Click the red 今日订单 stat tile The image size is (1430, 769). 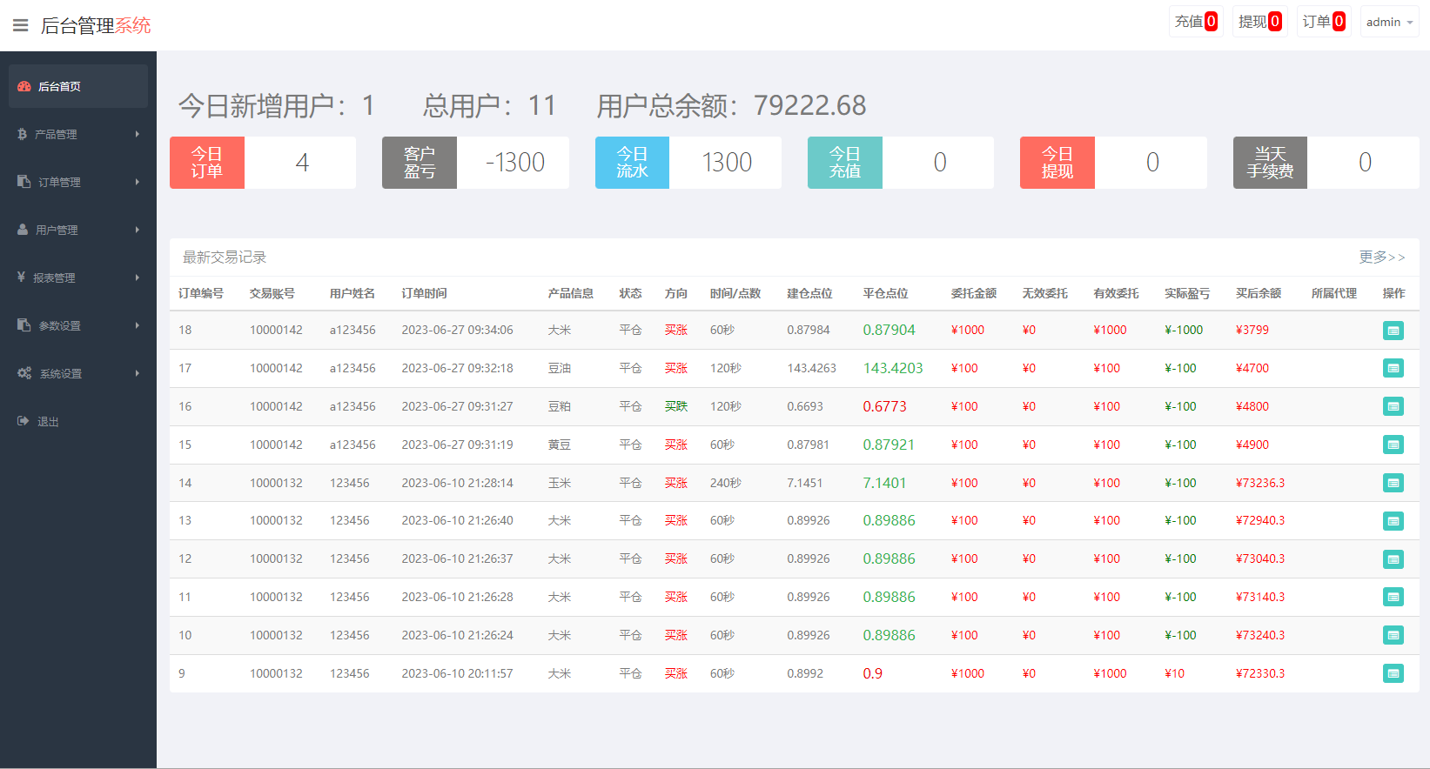[207, 163]
